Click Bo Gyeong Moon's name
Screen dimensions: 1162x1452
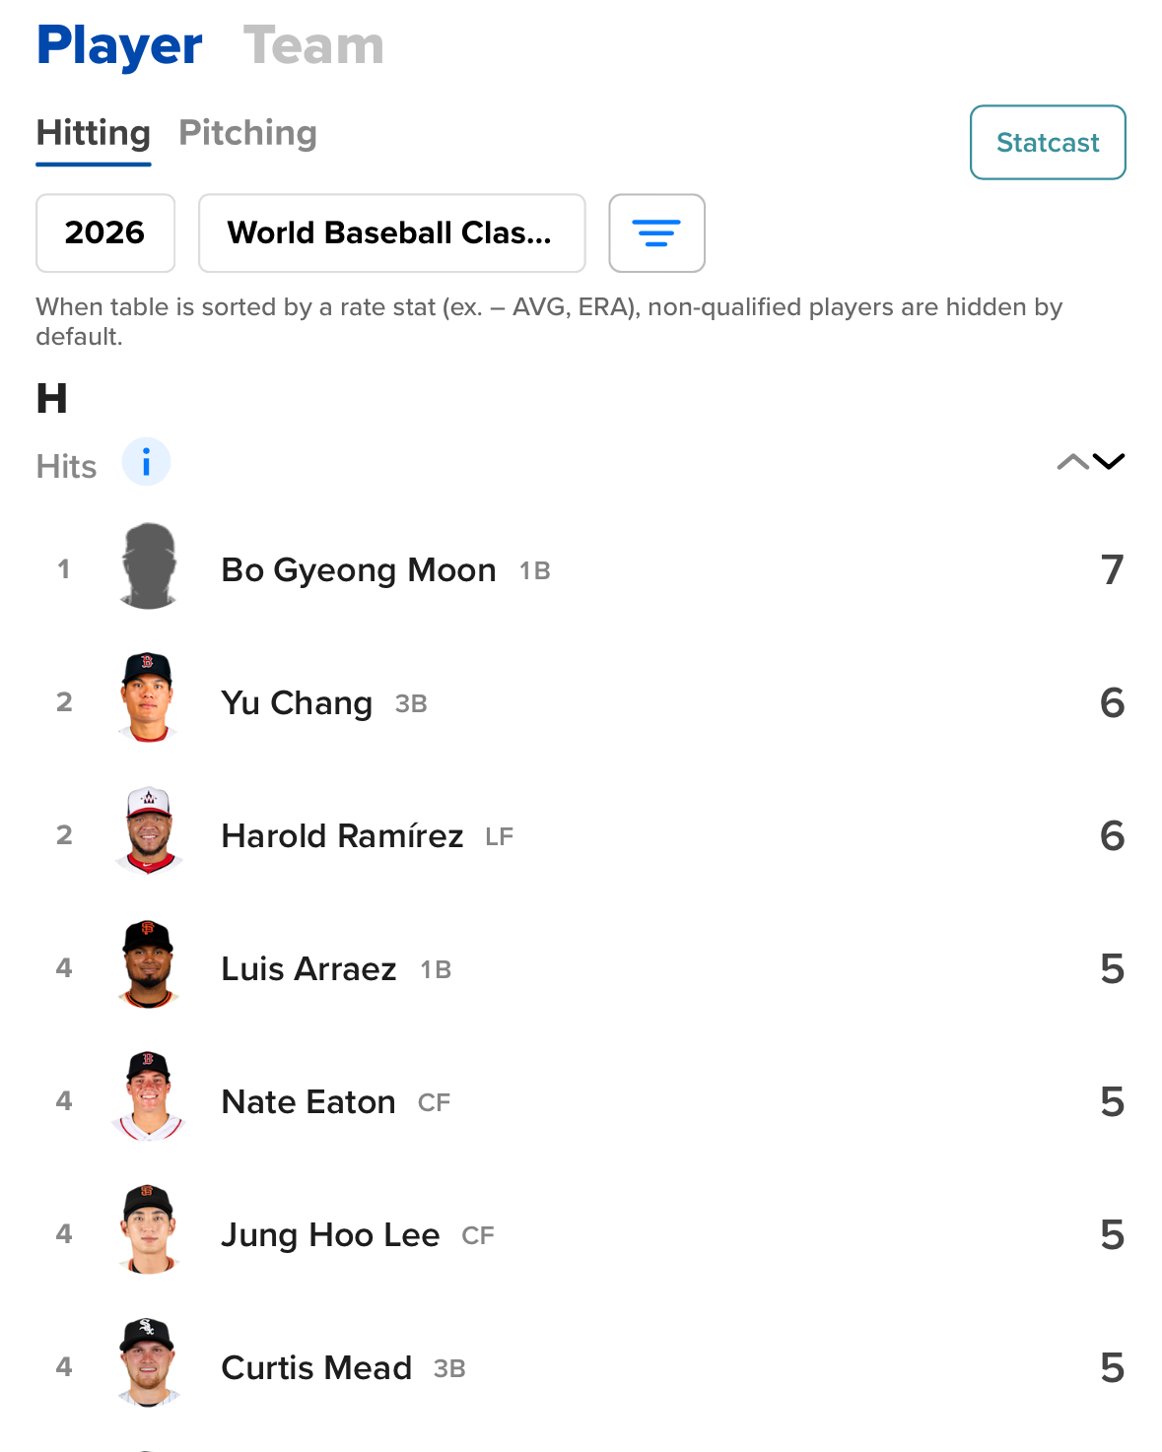358,569
